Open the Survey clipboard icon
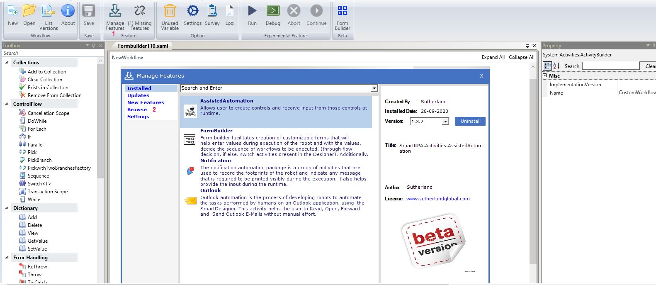This screenshot has width=656, height=285. [x=212, y=11]
